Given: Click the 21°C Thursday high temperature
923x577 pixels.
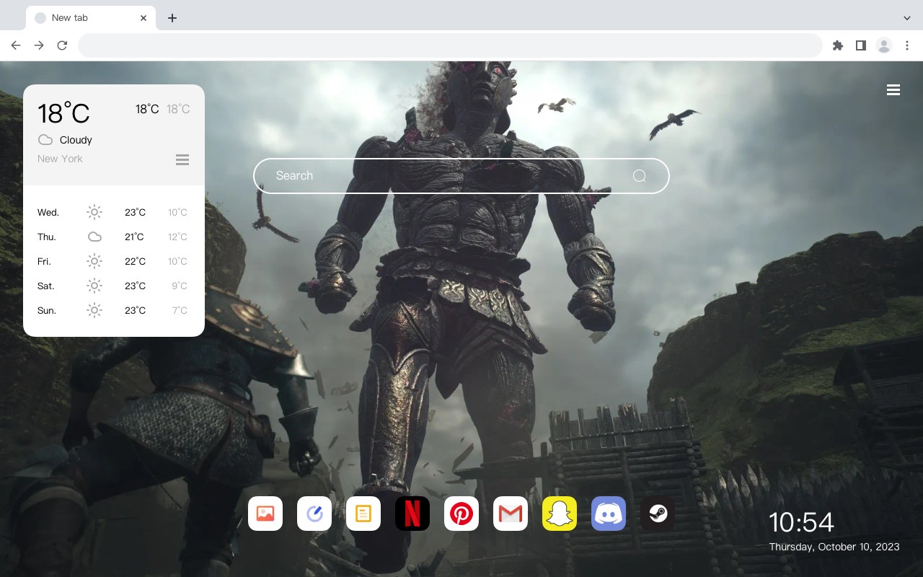Looking at the screenshot, I should [134, 237].
